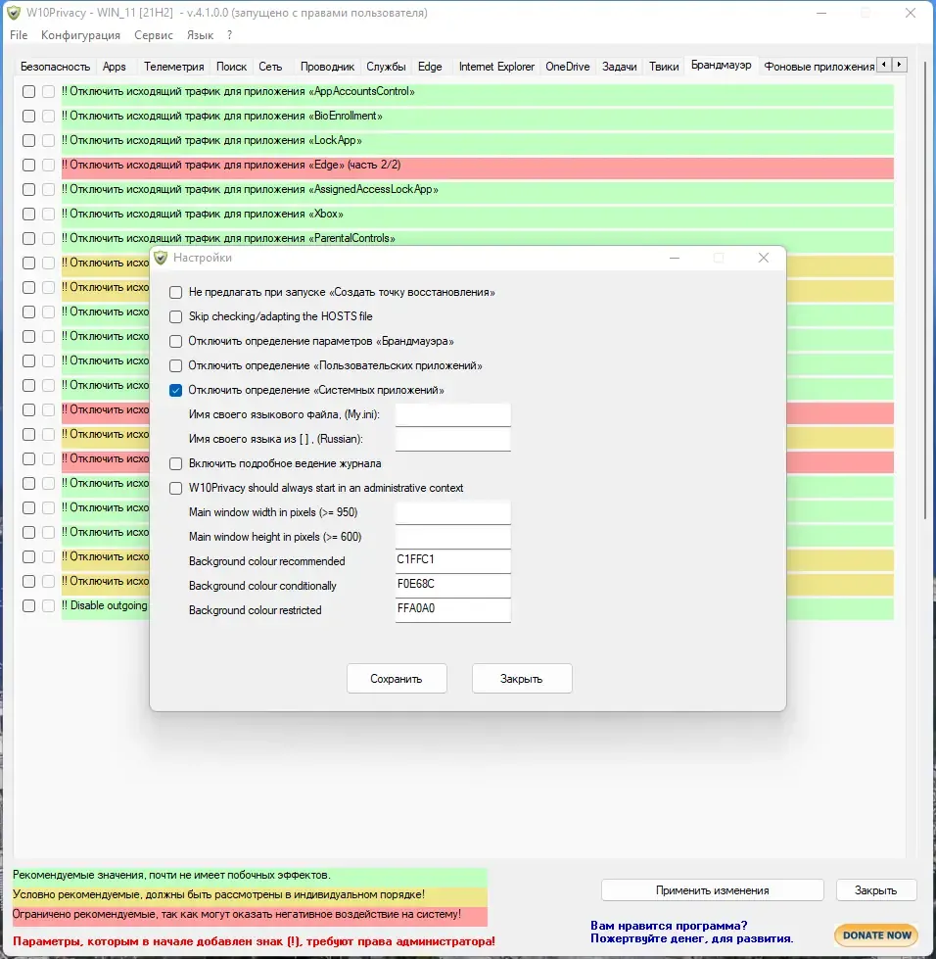
Task: Click the DONATE NOW button
Action: [x=876, y=935]
